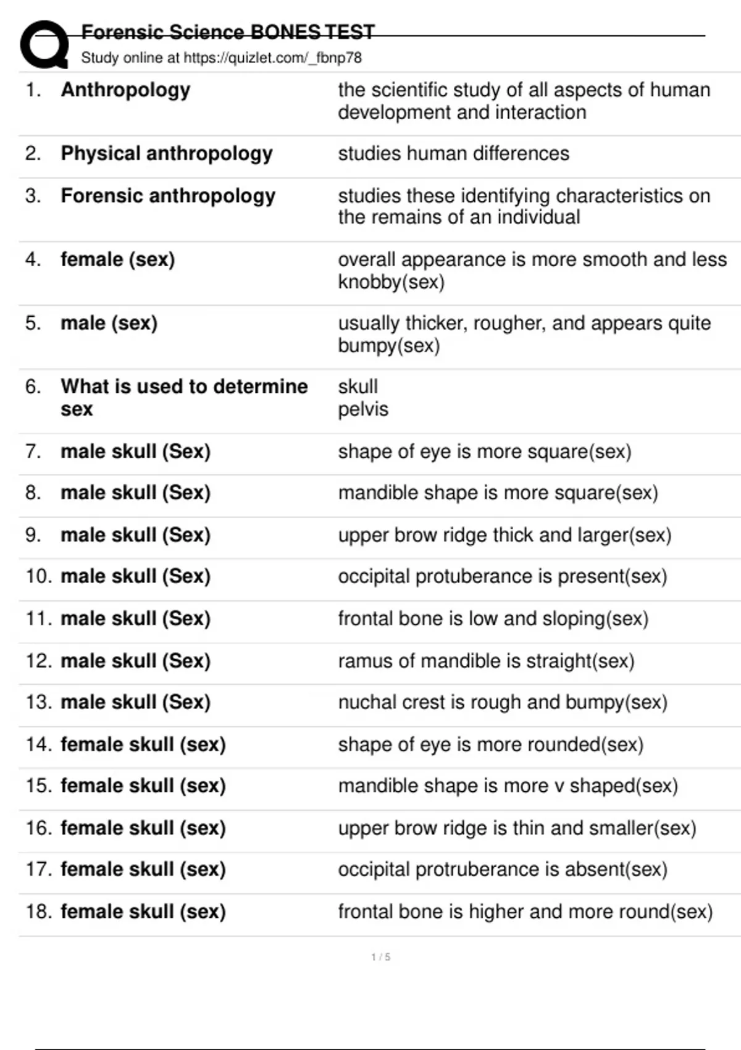Image resolution: width=741 pixels, height=1050 pixels.
Task: Click 'upper brow ridge thick and larger' text
Action: click(x=504, y=535)
